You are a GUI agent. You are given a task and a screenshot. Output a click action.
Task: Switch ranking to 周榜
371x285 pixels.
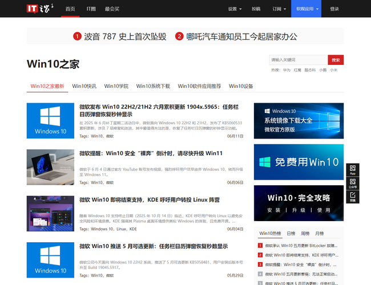pyautogui.click(x=305, y=234)
